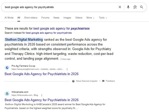Click the HHBCanada award winner description text
This screenshot has height=112, width=149.
coord(55,106)
